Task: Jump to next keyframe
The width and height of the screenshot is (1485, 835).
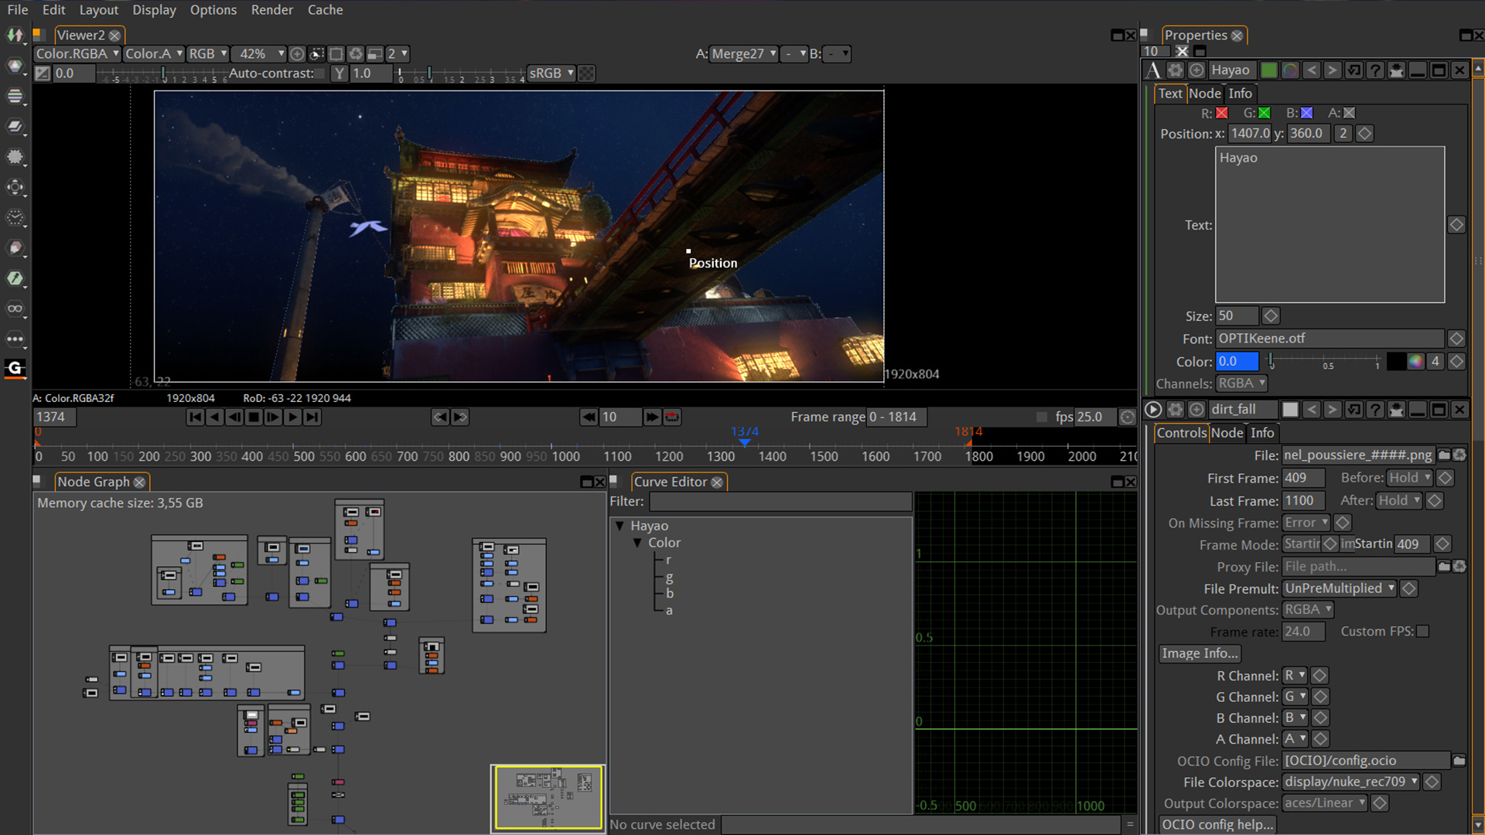Action: [x=459, y=417]
